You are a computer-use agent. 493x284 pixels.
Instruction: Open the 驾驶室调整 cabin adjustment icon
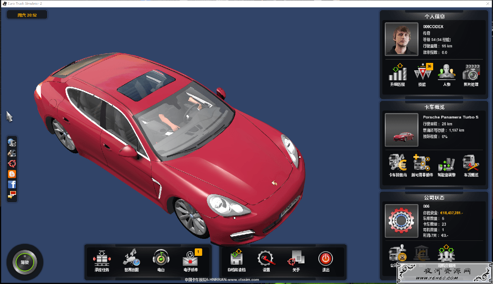tap(447, 164)
